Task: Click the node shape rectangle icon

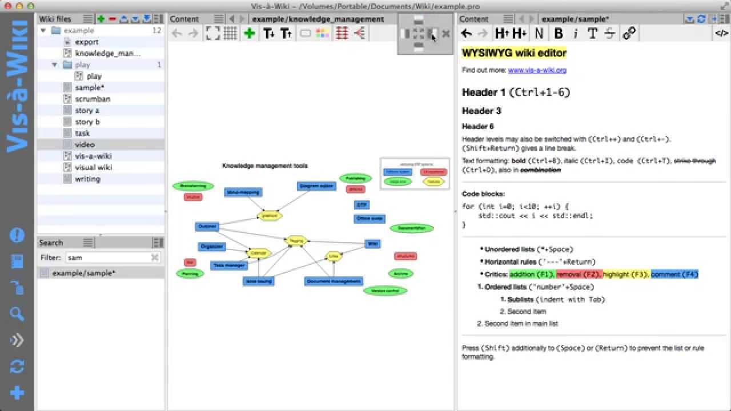Action: point(306,34)
